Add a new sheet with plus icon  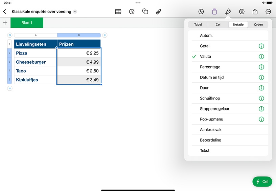[5, 23]
